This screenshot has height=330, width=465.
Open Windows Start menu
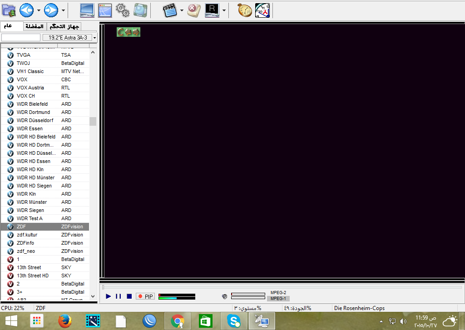pyautogui.click(x=11, y=321)
